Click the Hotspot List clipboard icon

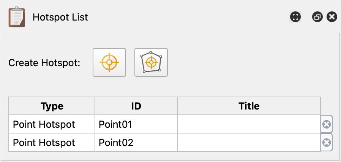click(17, 17)
